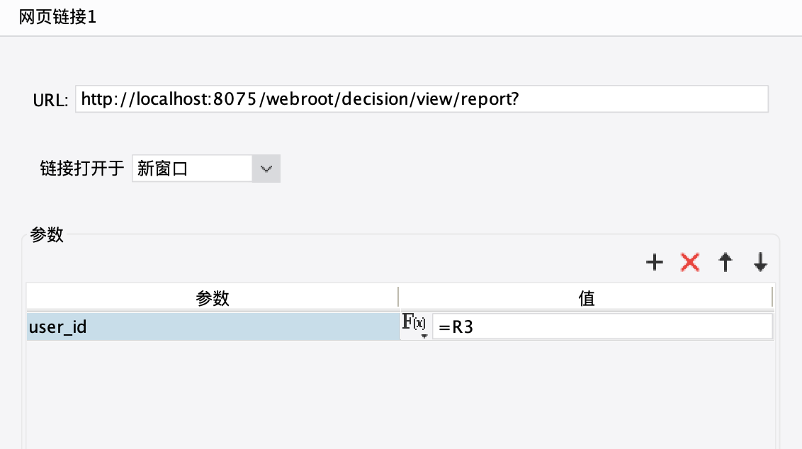Open formula editor via F(x) icon
The image size is (802, 449).
[413, 322]
